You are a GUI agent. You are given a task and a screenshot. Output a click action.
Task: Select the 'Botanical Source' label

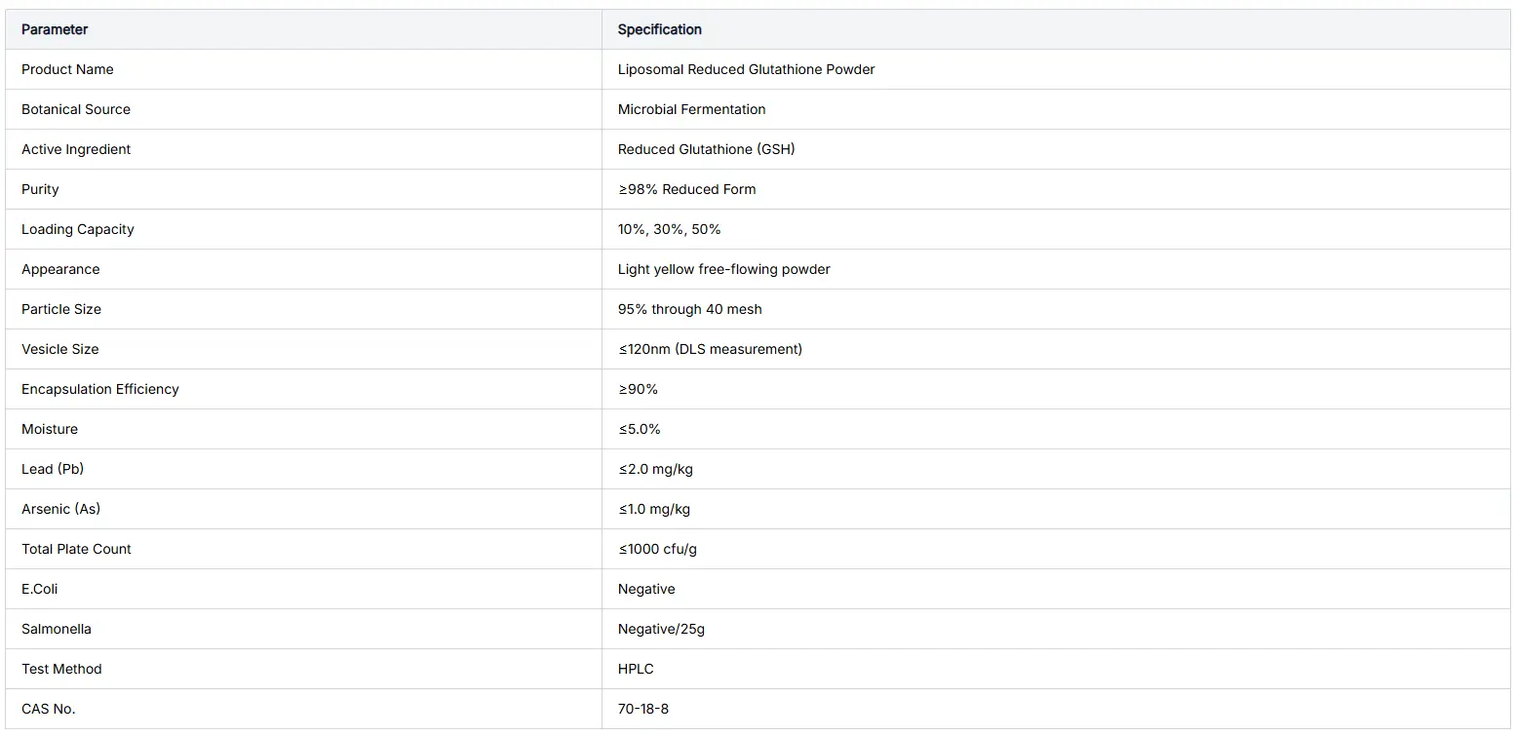[x=76, y=109]
